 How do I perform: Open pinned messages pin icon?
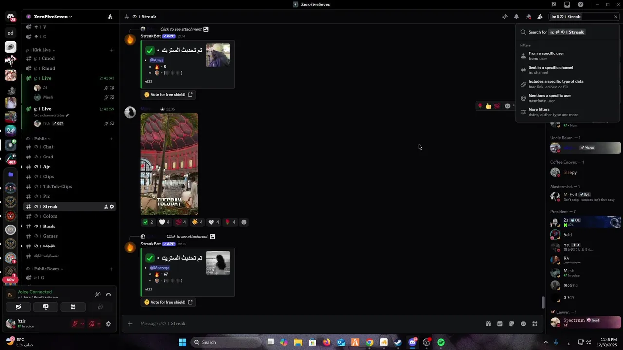528,17
